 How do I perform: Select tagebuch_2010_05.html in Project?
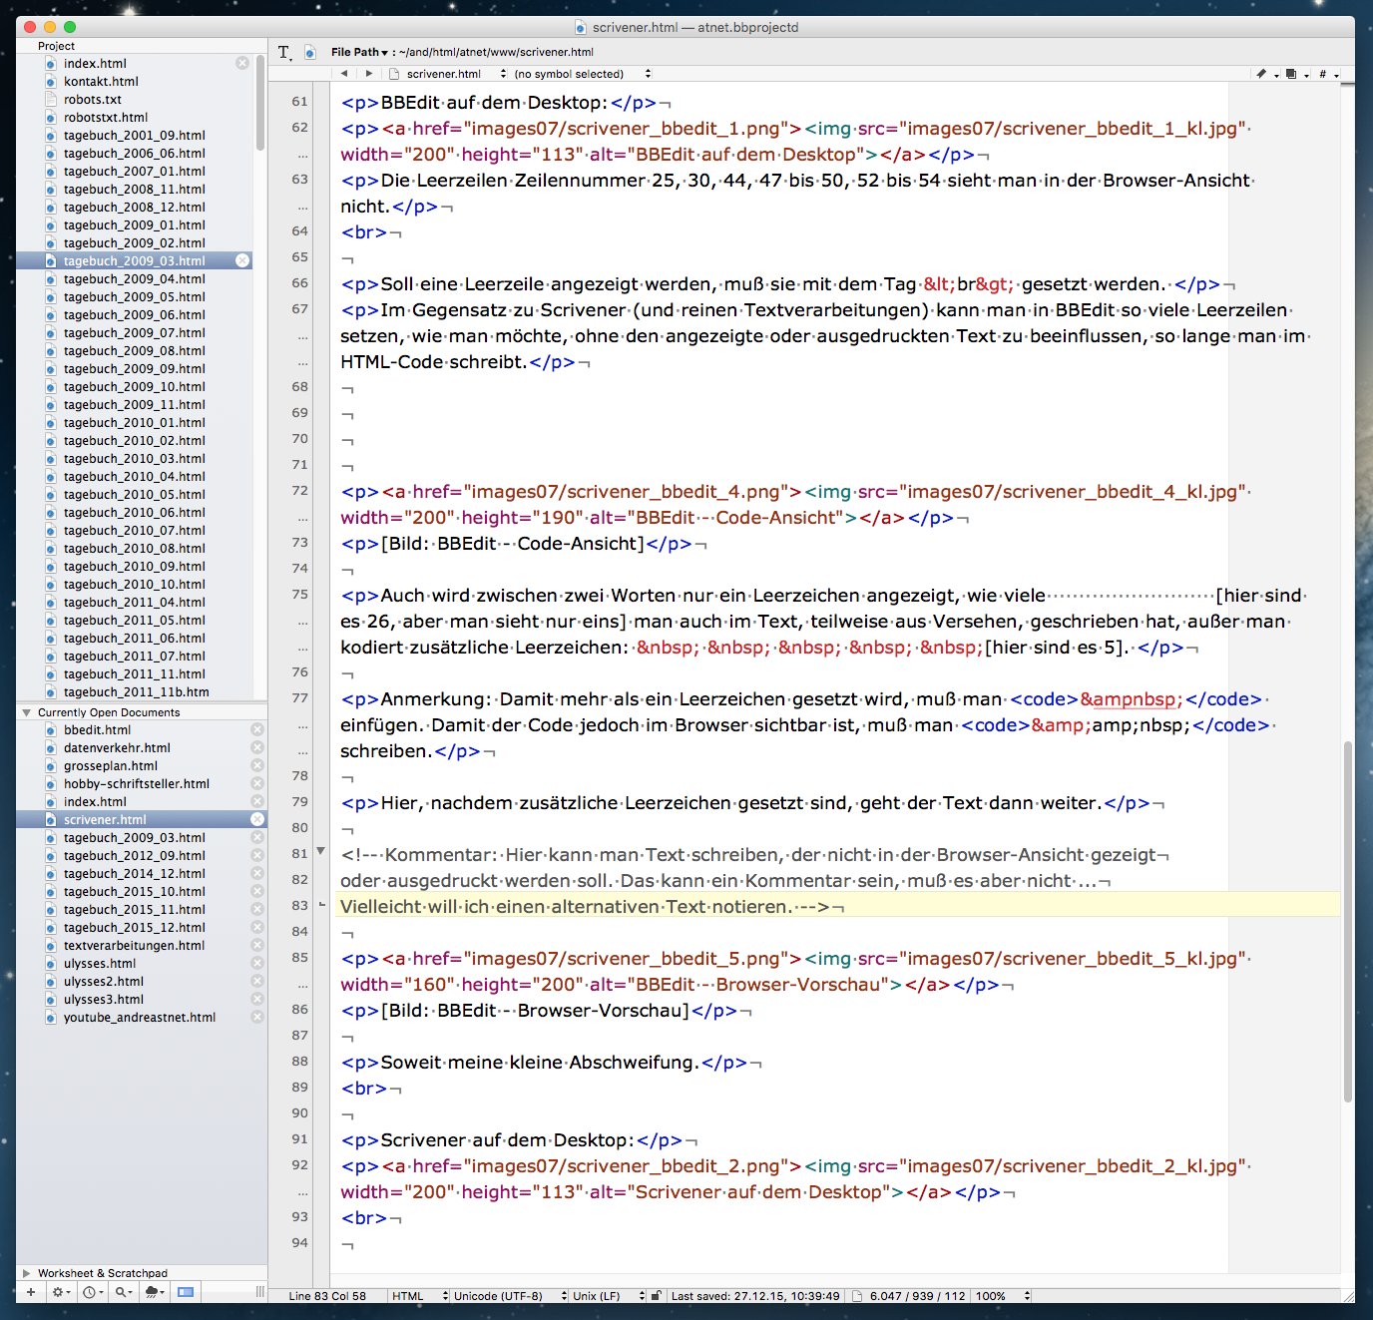(135, 495)
